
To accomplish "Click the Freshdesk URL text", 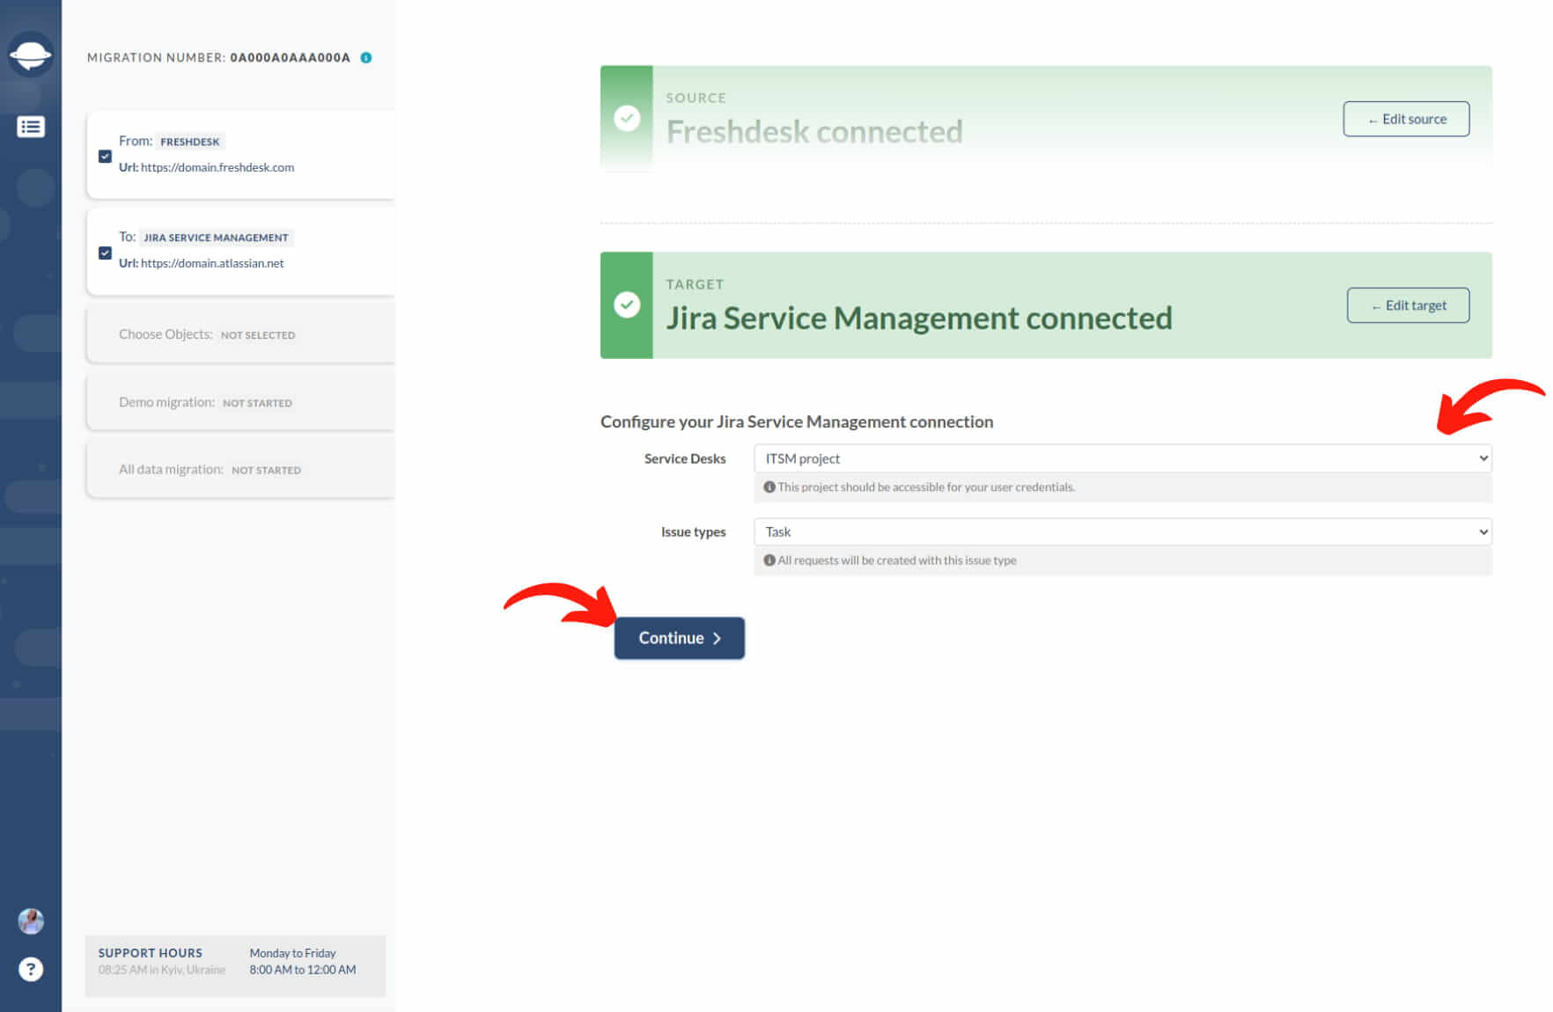I will click(x=217, y=167).
